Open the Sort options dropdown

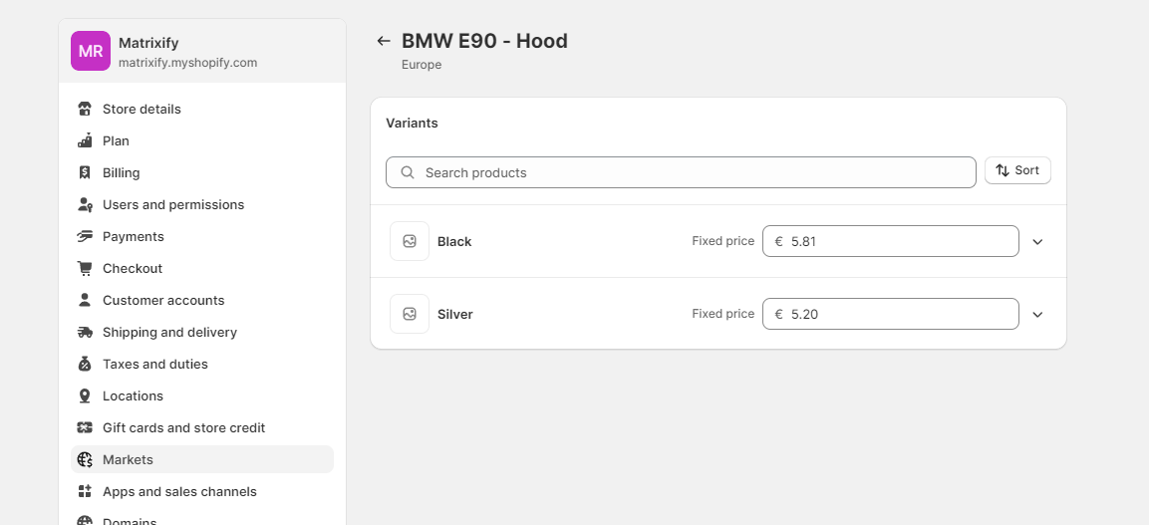pyautogui.click(x=1017, y=170)
